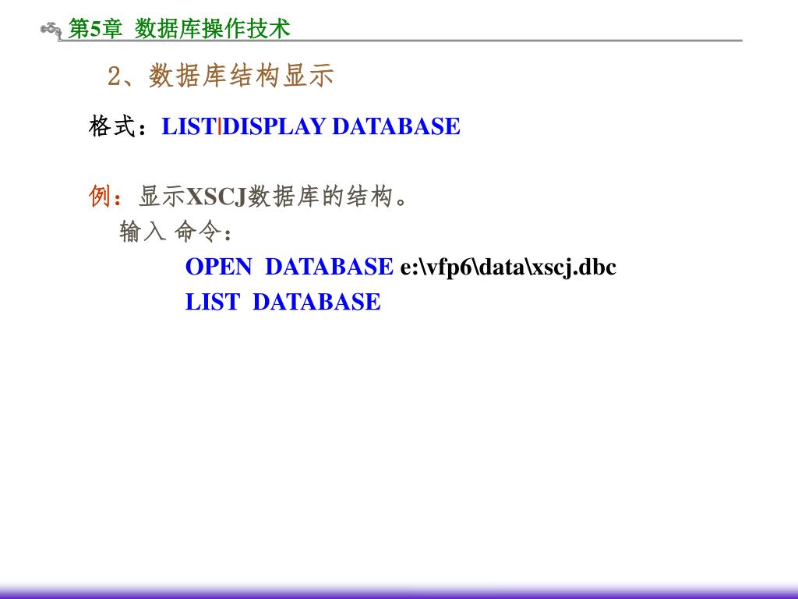The image size is (798, 599).
Task: Click the file path "e:\vfp6\data\xscj.dbc"
Action: pos(508,268)
